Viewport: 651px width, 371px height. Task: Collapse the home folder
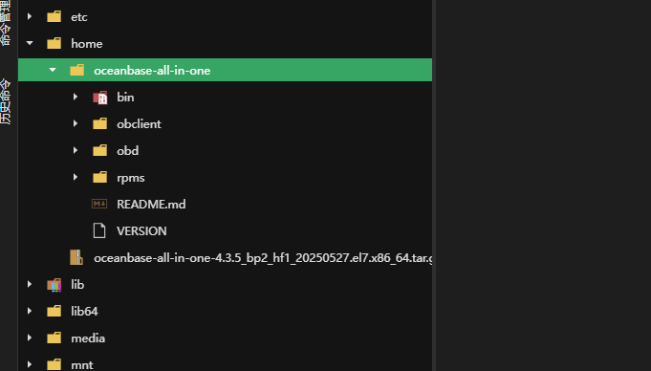(x=30, y=43)
